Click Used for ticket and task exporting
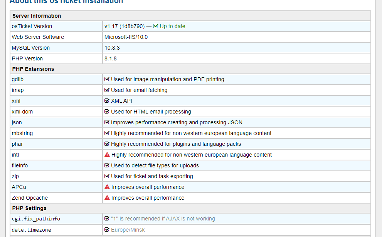 [152, 176]
